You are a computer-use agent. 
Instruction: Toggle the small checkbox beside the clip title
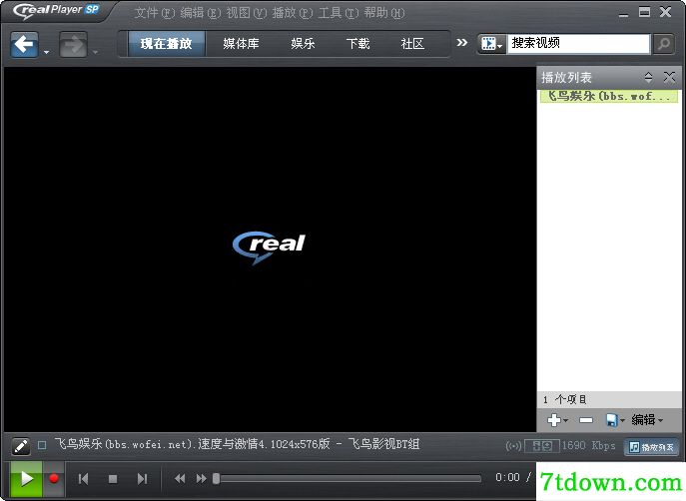42,445
